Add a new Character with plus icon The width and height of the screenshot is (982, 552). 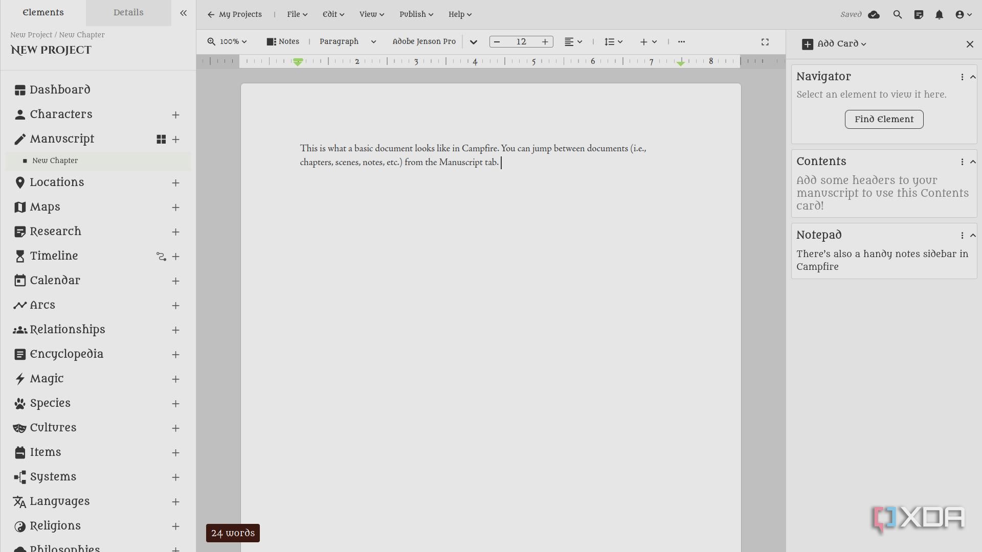click(x=175, y=115)
